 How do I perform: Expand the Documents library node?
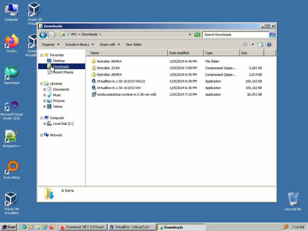tap(45, 89)
